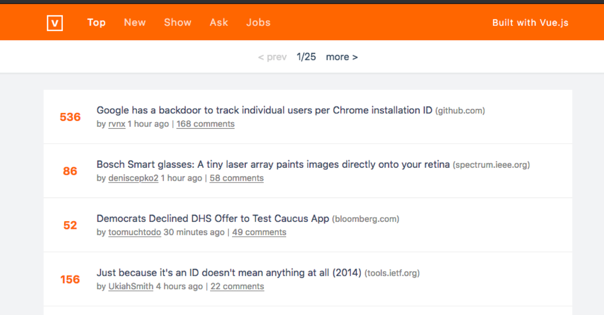Screen dimensions: 604x315
Task: Read Democrats Declined DHS Offer story
Action: 213,219
